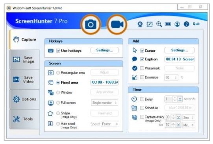Viewport: 213px width, 144px height.
Task: Switch to the Options tab
Action: click(24, 99)
